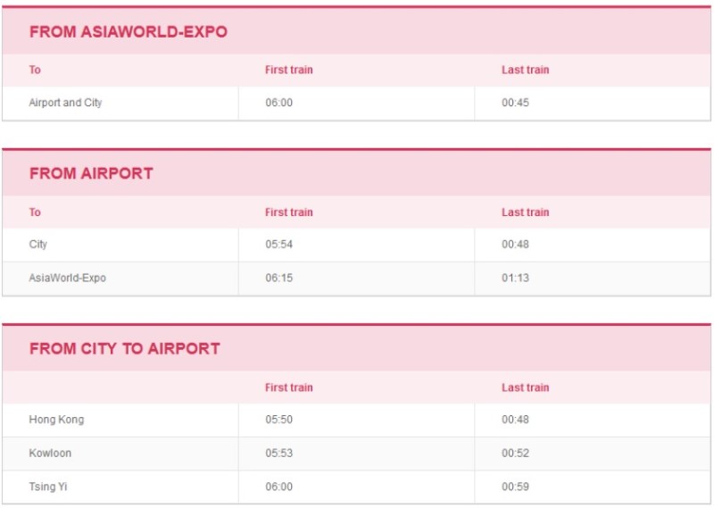714x508 pixels.
Task: Click the 06:15 first train time
Action: [279, 279]
